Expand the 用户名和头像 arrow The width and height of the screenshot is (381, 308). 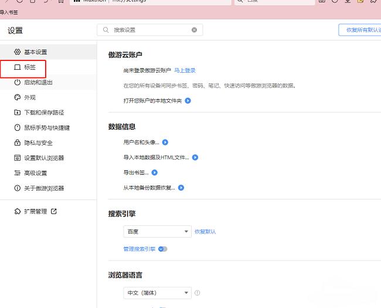(165, 143)
